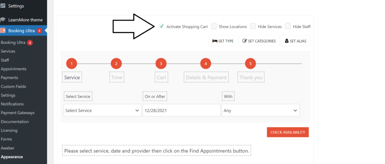The height and width of the screenshot is (164, 385).
Task: Click the Booking Ultra calendar grid icon
Action: [x=3, y=31]
